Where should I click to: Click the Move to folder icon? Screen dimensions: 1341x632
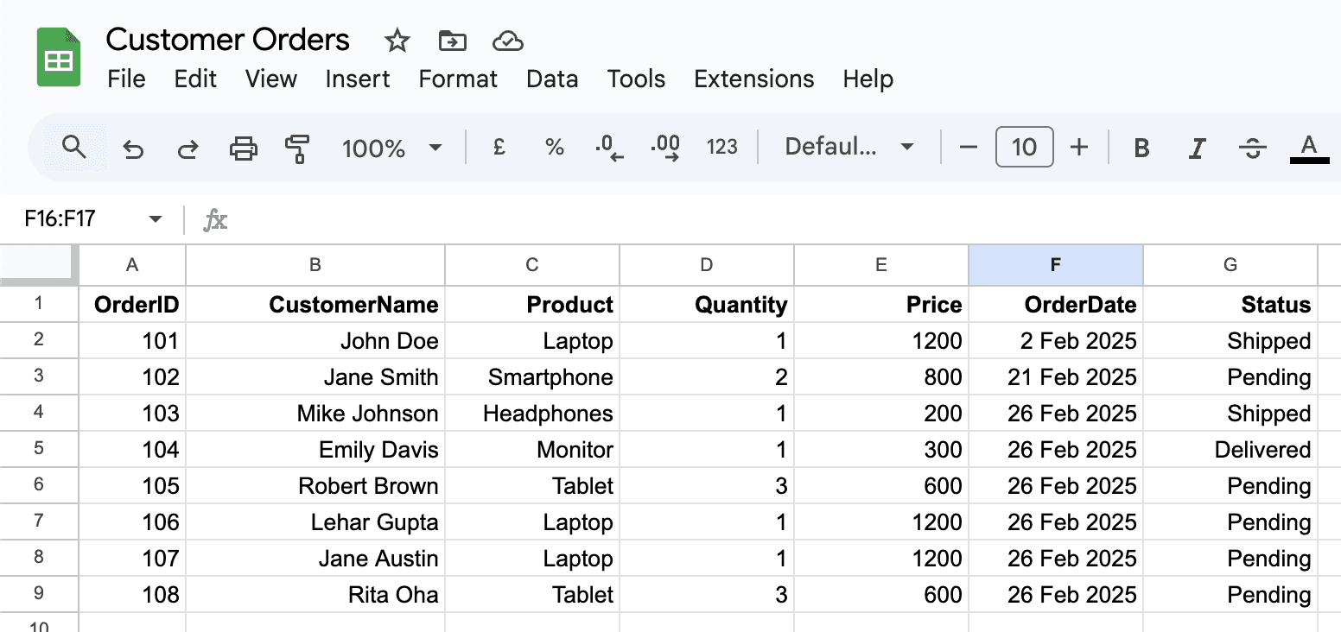453,41
